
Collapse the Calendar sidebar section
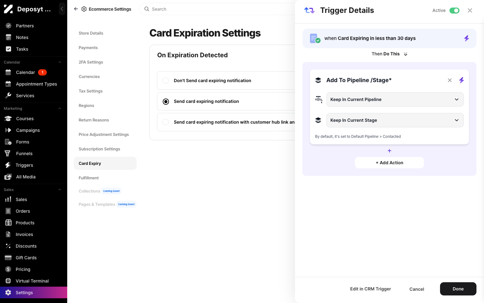click(60, 62)
